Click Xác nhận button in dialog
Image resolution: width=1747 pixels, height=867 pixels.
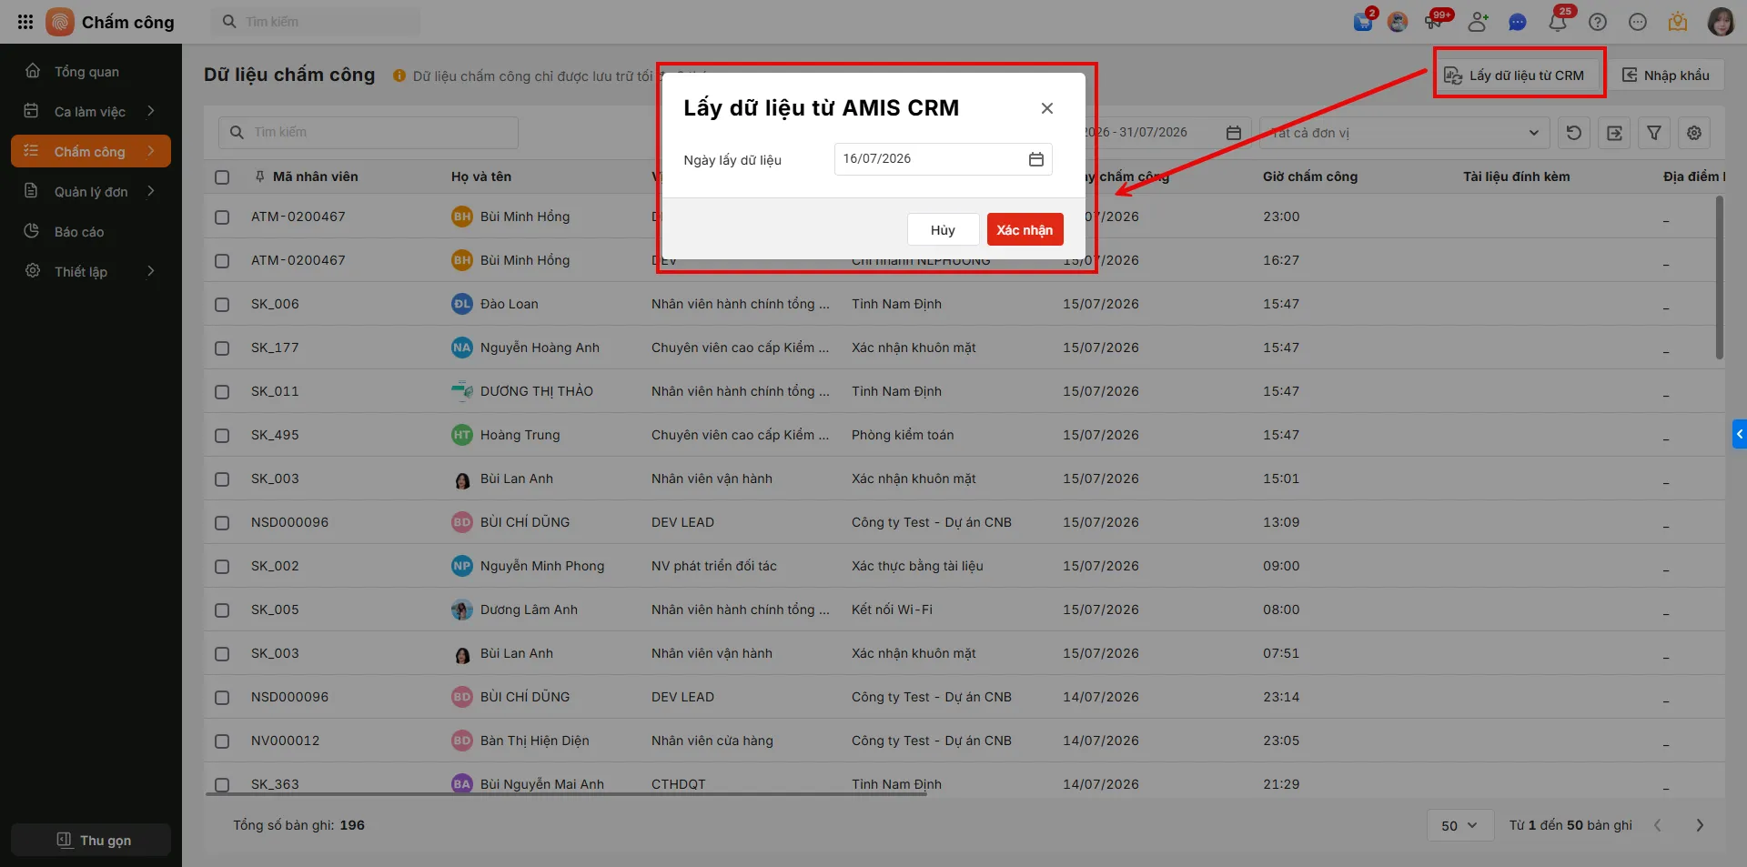1025,229
